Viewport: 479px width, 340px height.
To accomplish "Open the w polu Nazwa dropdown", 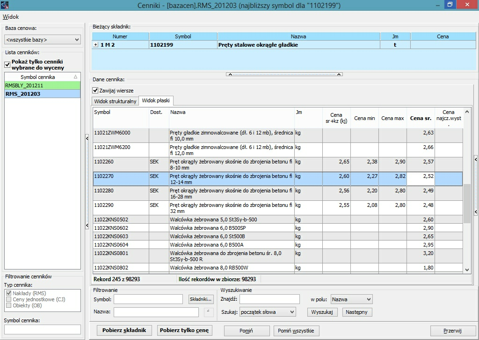I will click(351, 299).
